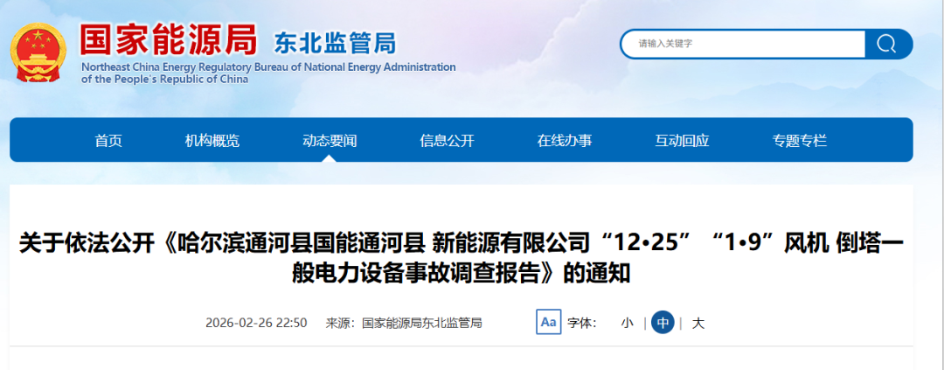Click the 来源 国家能源局东北监管局 text
The image size is (944, 370).
(404, 323)
